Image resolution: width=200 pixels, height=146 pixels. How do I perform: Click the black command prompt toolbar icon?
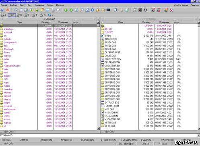(x=108, y=10)
